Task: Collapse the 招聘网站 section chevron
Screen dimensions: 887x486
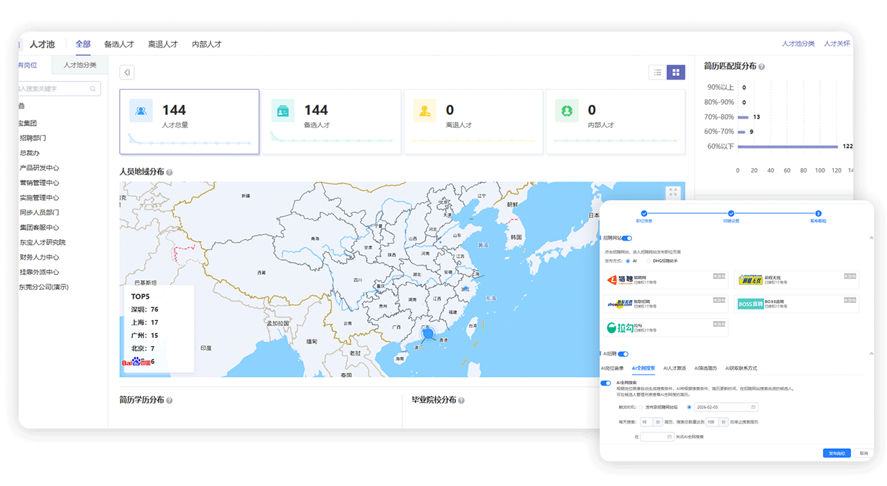Action: point(871,238)
